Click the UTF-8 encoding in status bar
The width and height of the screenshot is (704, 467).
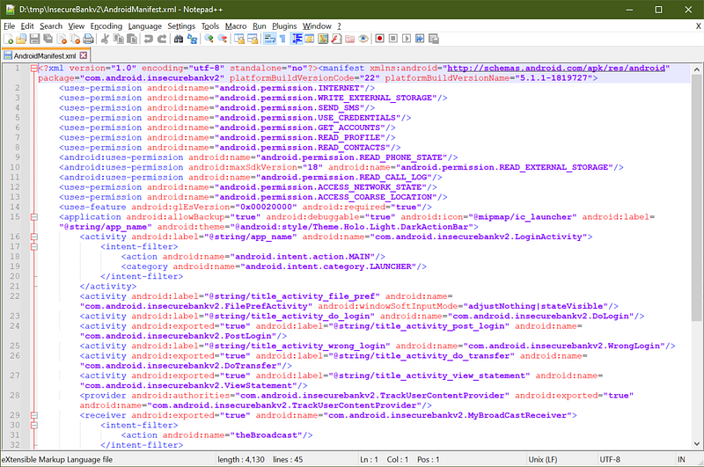point(610,459)
